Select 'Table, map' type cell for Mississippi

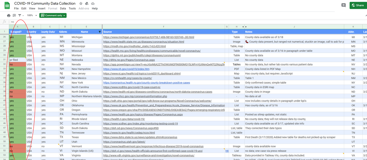pos(236,46)
